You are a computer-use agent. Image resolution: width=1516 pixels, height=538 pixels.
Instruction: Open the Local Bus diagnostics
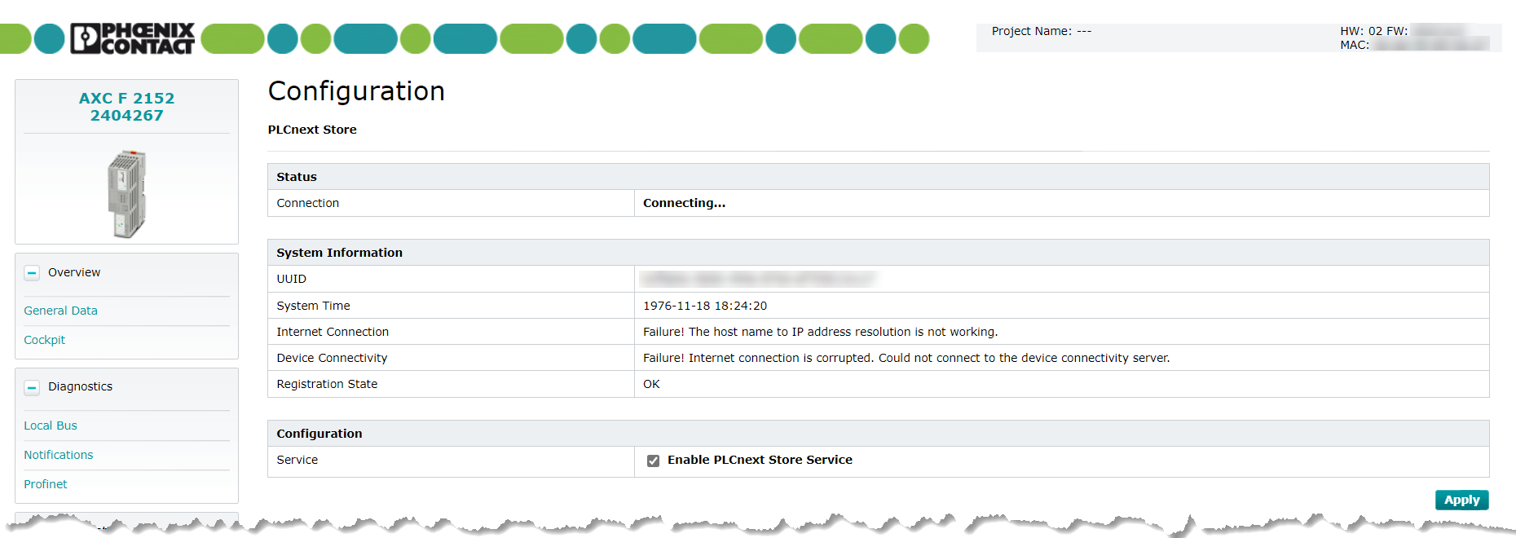click(51, 426)
